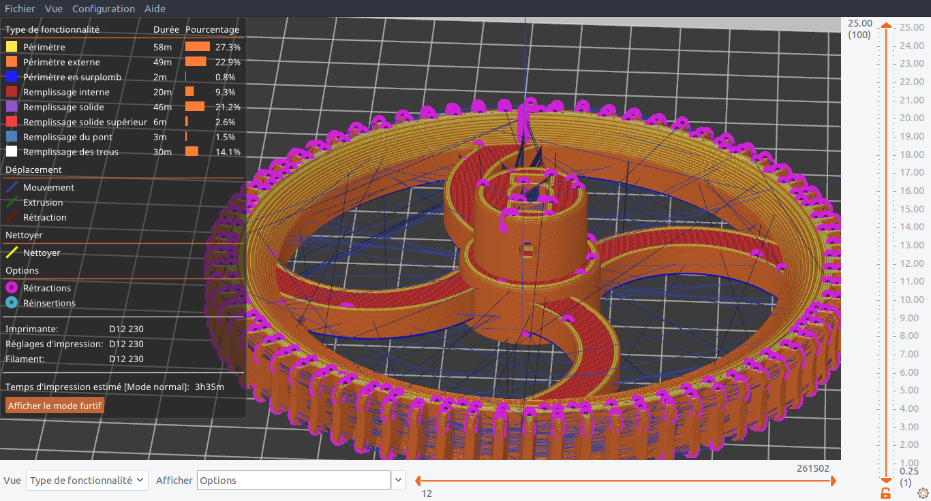This screenshot has width=931, height=501.
Task: Click the Filament D12 230 value
Action: point(126,359)
